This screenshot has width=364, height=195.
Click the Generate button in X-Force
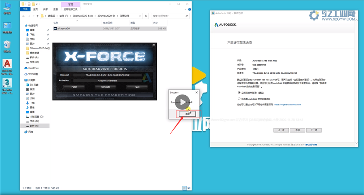[x=106, y=87]
